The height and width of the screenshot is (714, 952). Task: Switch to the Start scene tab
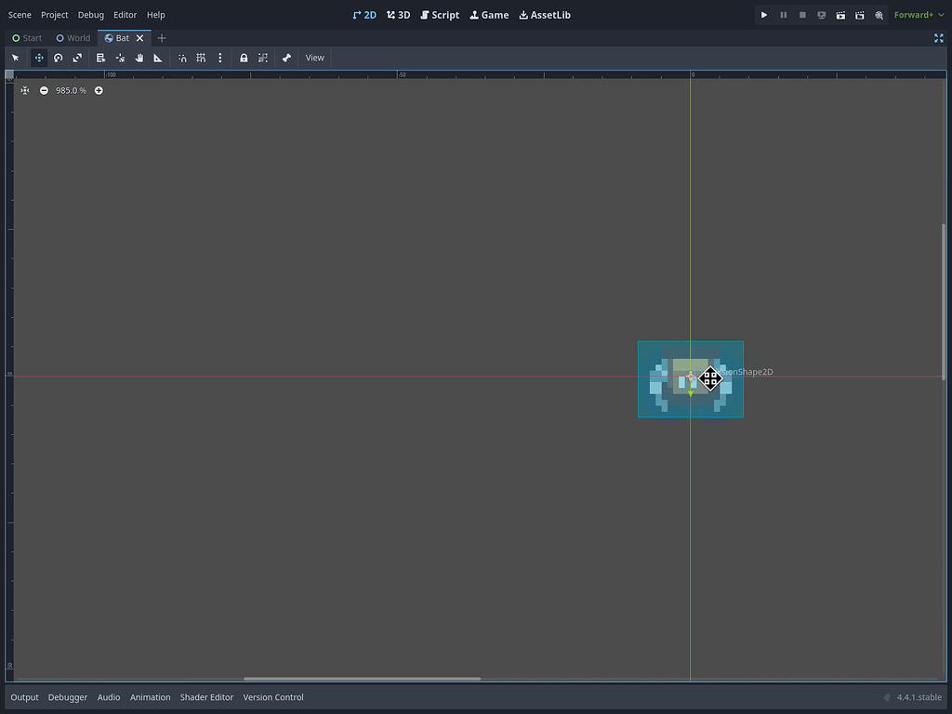point(27,38)
